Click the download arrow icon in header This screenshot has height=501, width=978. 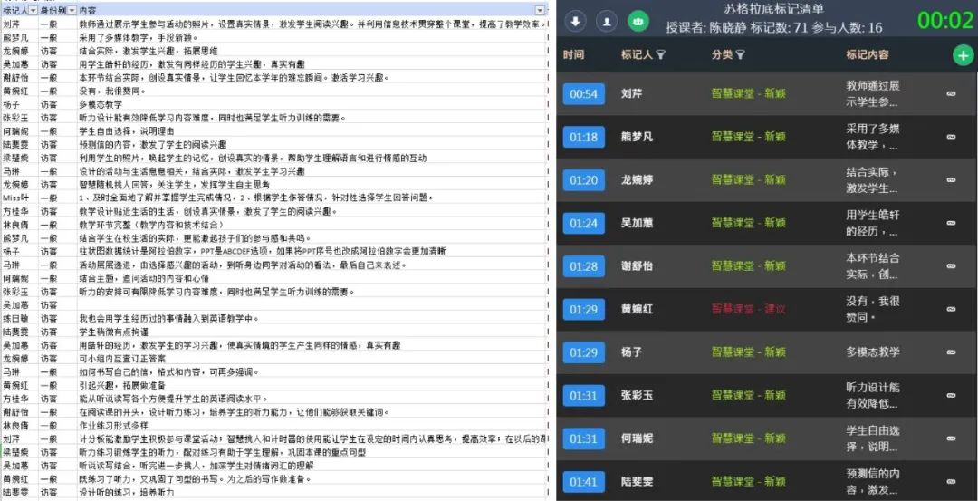click(x=578, y=21)
